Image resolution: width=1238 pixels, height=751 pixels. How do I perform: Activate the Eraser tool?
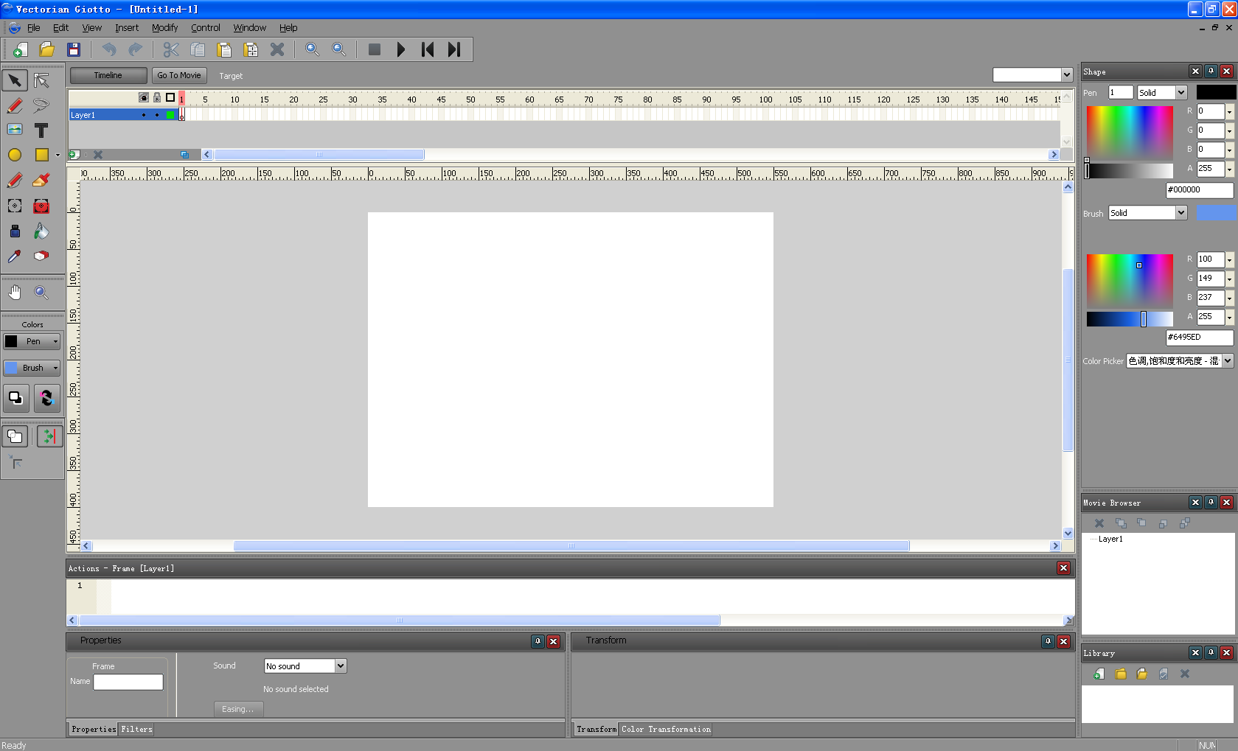[41, 256]
